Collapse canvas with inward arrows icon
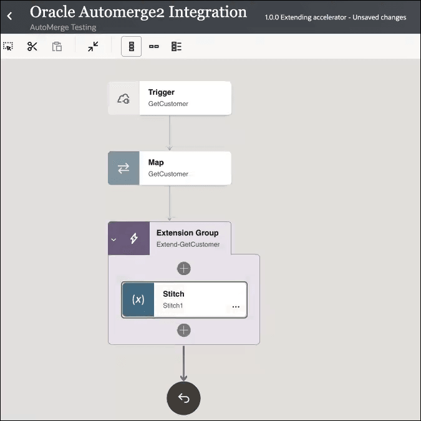421x421 pixels. coord(93,46)
